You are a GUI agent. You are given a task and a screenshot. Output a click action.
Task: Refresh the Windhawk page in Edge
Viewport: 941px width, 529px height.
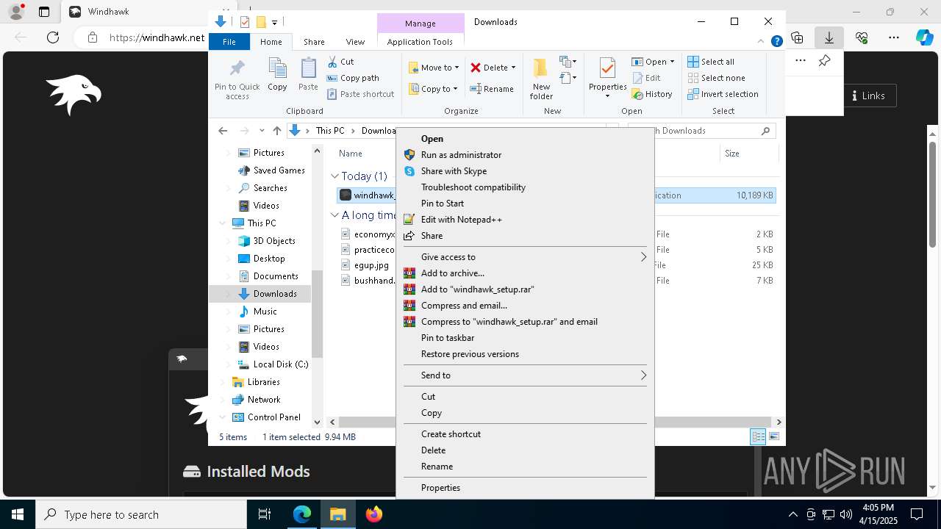coord(53,37)
